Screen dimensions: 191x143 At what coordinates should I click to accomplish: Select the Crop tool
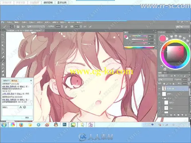coord(3,49)
